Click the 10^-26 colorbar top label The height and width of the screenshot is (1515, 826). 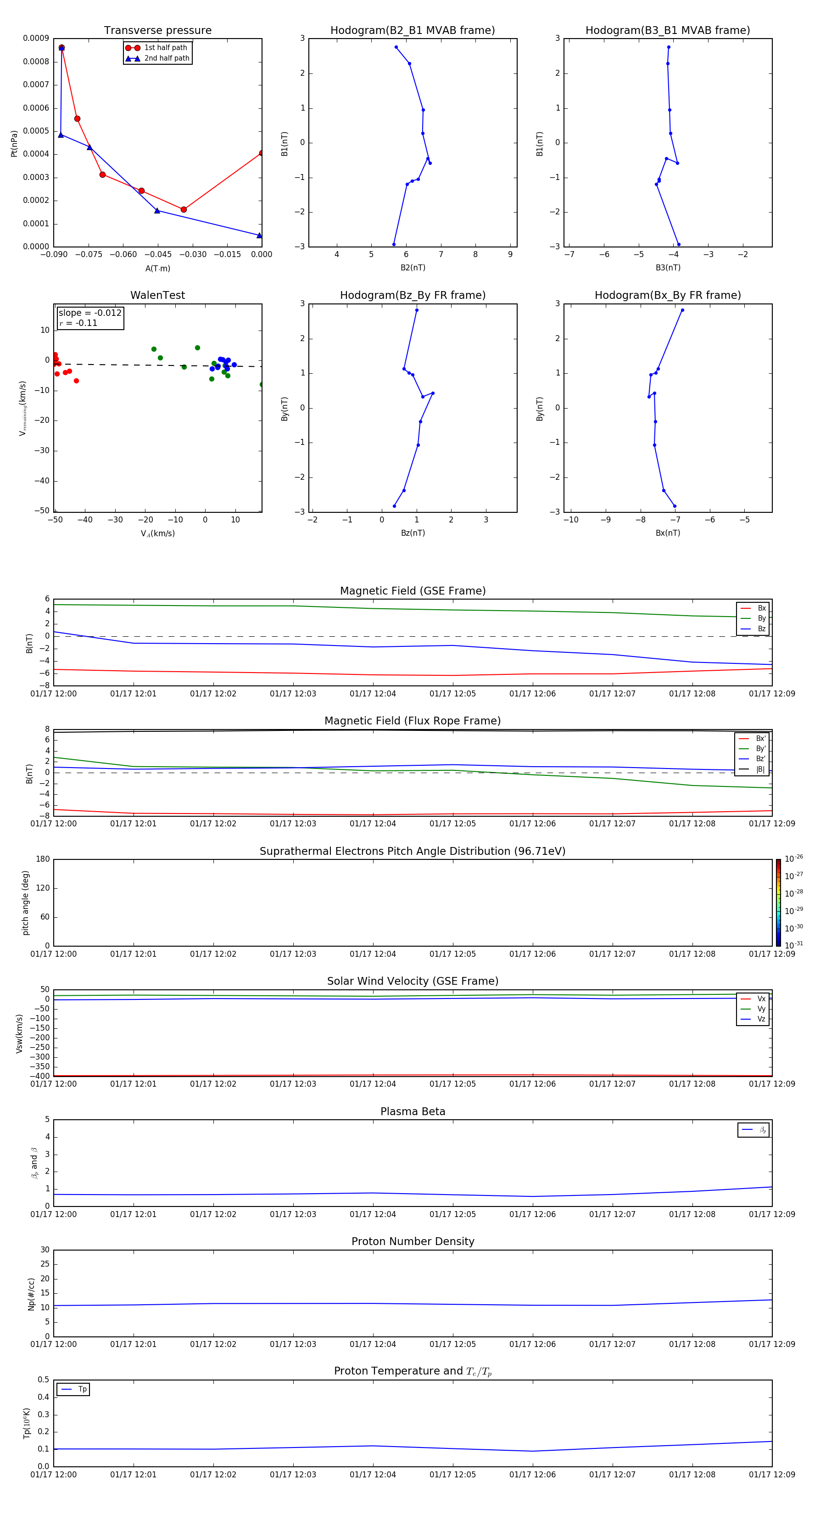(x=794, y=858)
